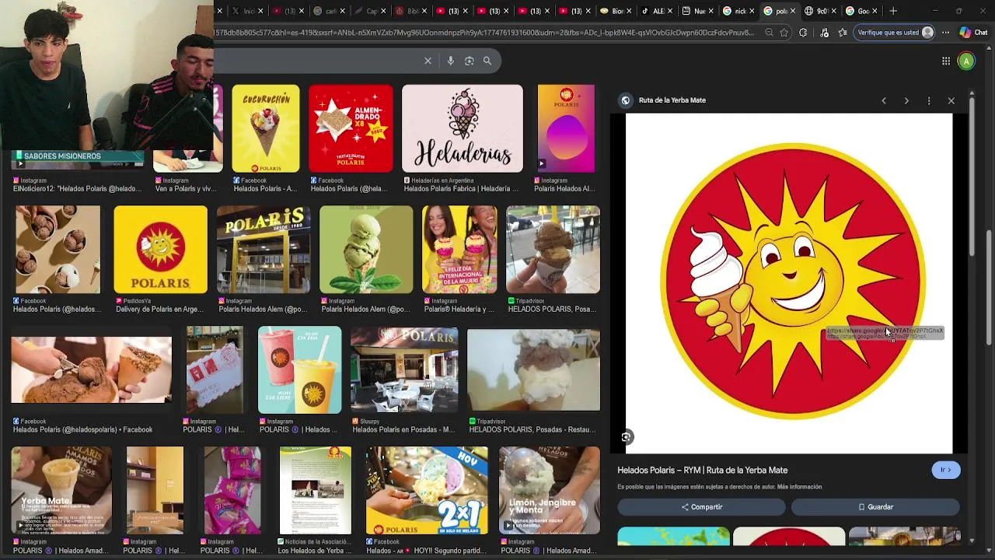
Task: Open preview panel three-dot options menu
Action: point(929,100)
